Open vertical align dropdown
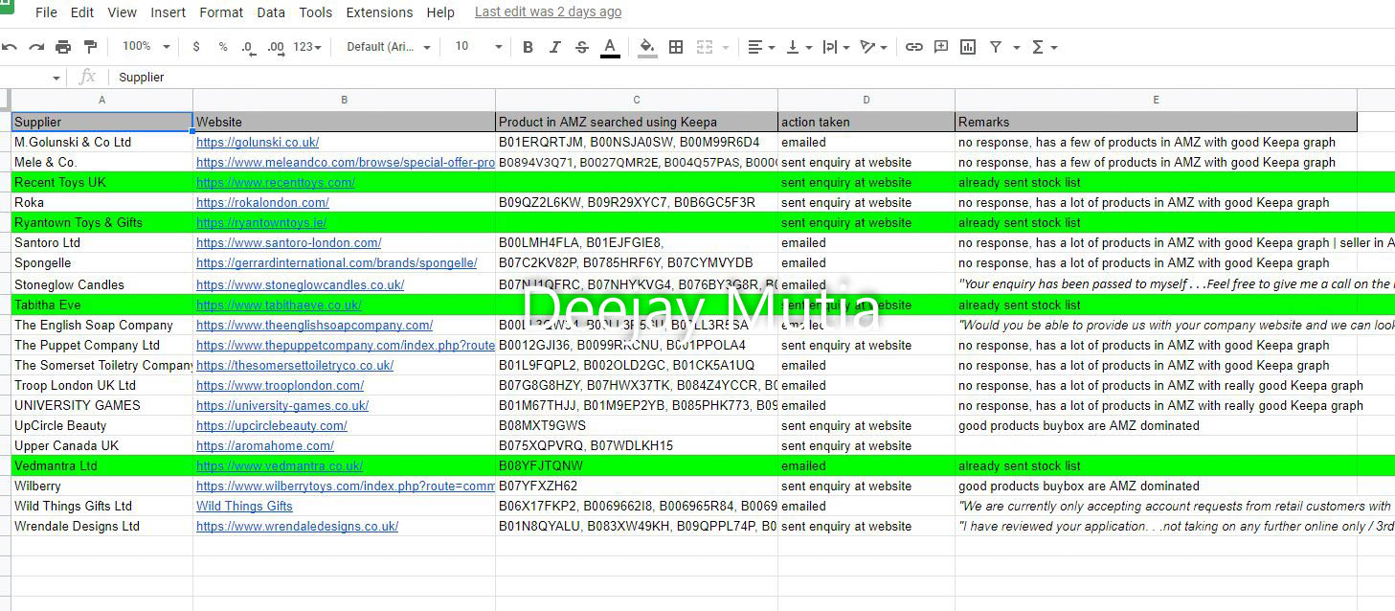Viewport: 1395px width, 611px height. pyautogui.click(x=798, y=47)
